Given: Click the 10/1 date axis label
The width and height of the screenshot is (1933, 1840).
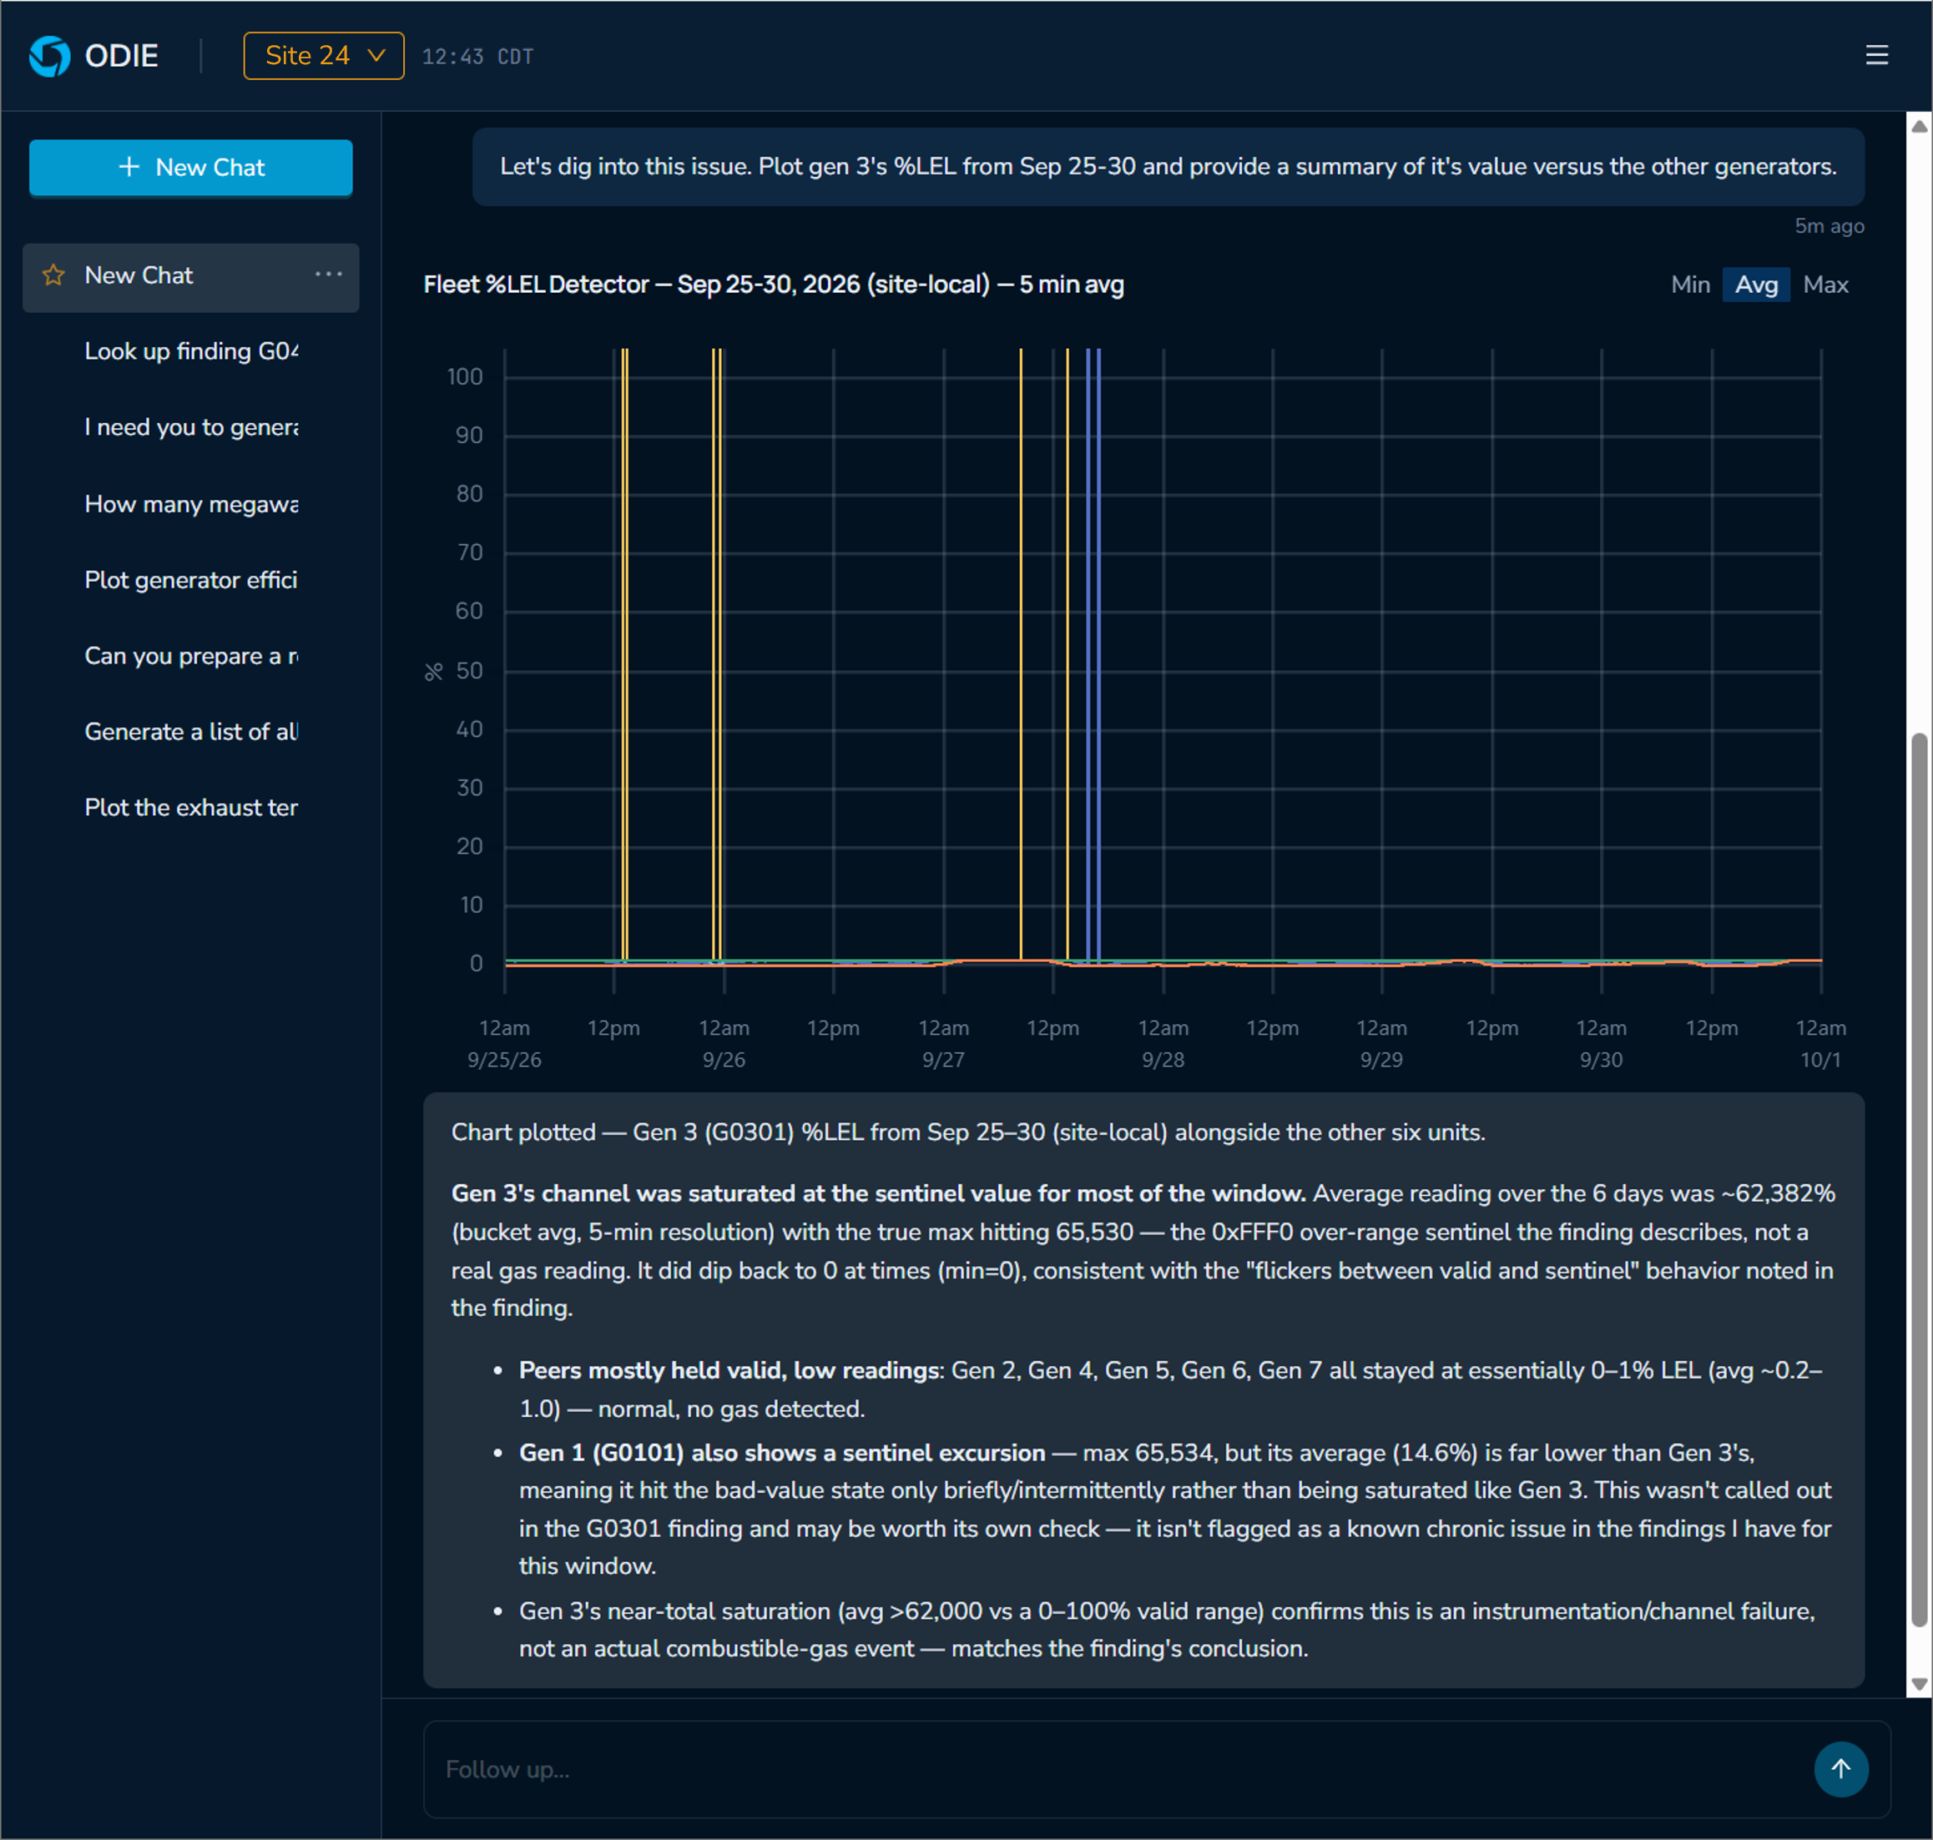Looking at the screenshot, I should [1820, 1059].
